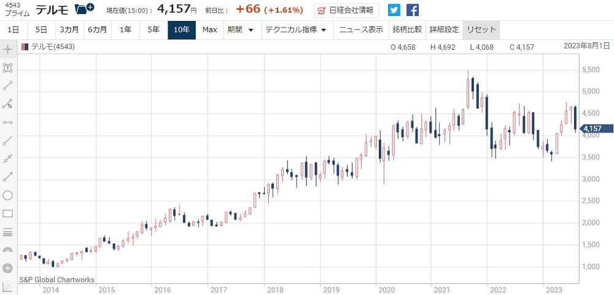Select the percent change line tool

pyautogui.click(x=8, y=104)
